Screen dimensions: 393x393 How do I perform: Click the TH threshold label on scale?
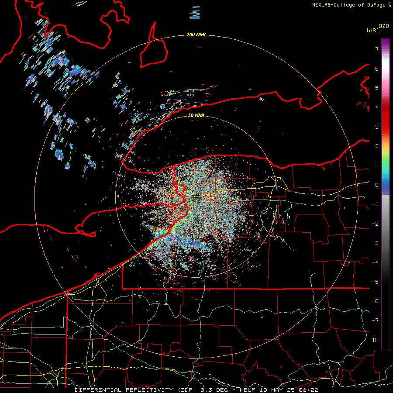(375, 340)
